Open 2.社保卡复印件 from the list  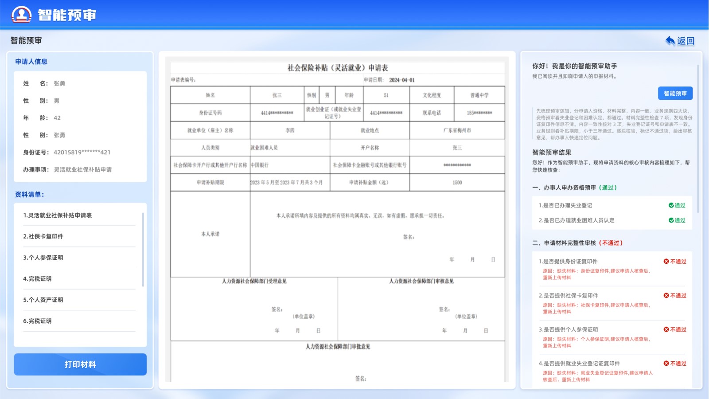(x=43, y=237)
